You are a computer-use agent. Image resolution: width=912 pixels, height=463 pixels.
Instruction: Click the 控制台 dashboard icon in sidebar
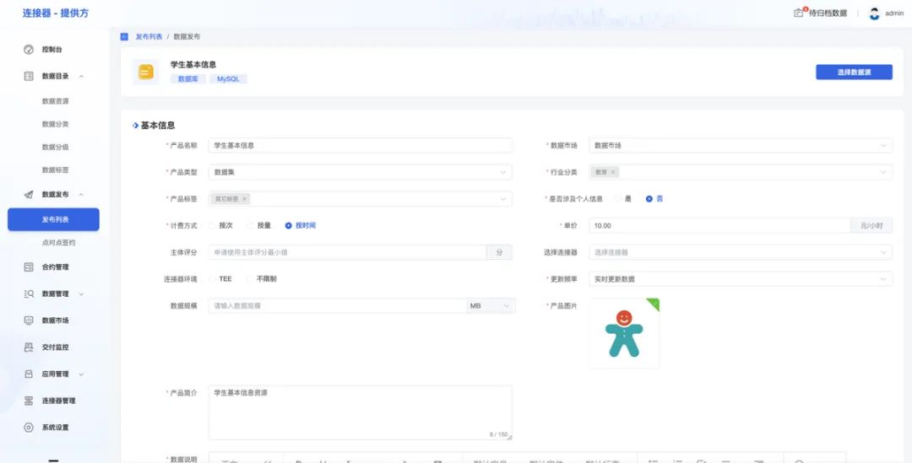(28, 50)
